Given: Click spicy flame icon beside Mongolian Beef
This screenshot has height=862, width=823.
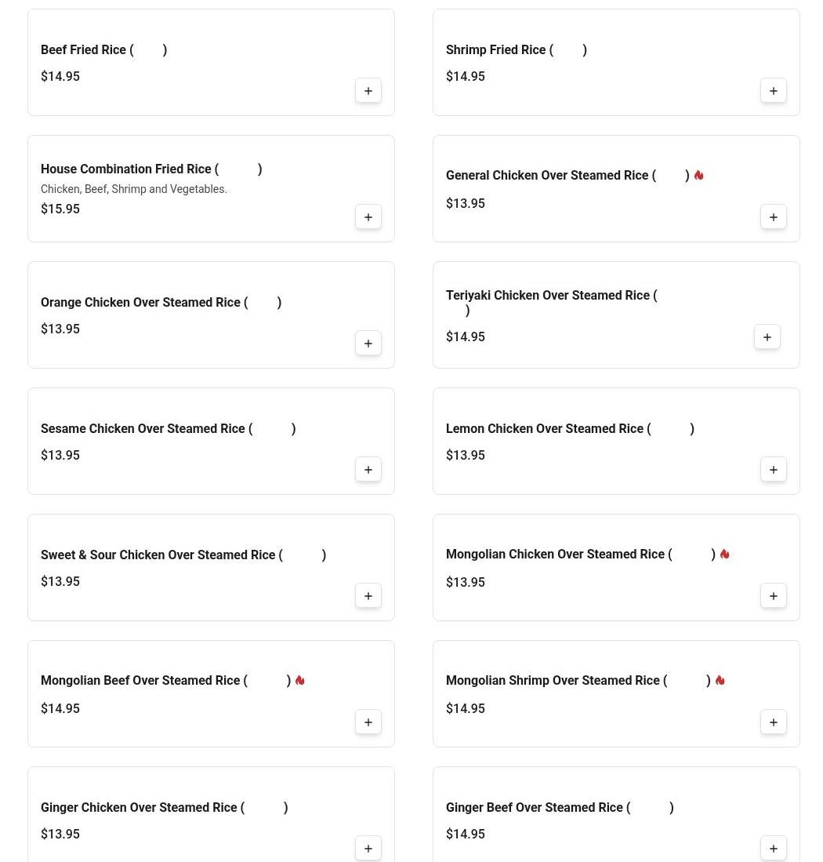Looking at the screenshot, I should (299, 681).
